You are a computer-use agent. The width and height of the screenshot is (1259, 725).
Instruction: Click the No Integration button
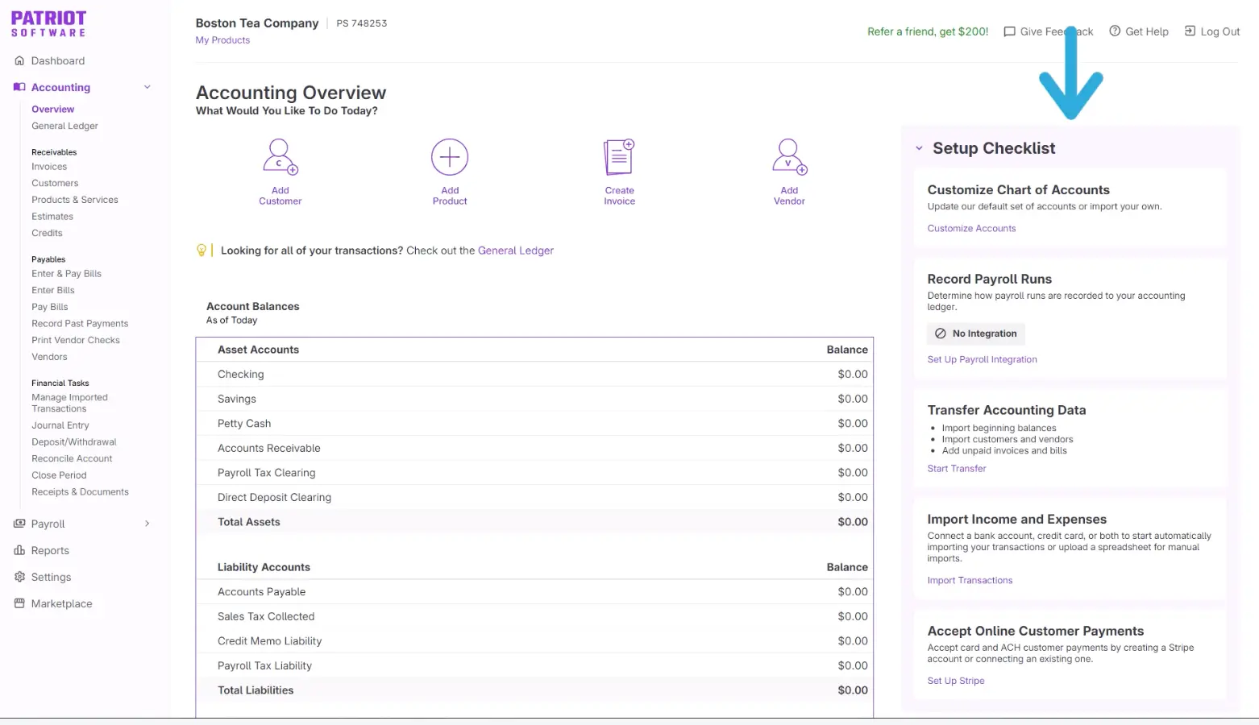(975, 333)
